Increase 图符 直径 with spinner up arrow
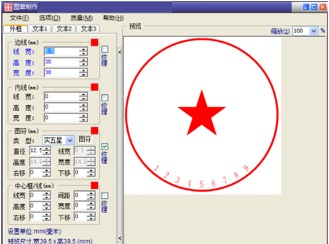This screenshot has height=244, width=329. [x=46, y=149]
